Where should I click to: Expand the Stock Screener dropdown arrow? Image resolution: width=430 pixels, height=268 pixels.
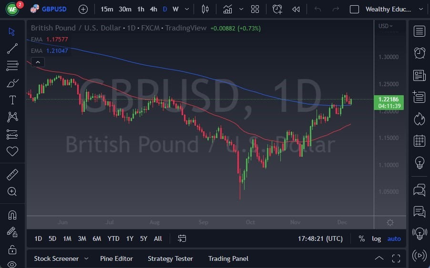point(86,258)
